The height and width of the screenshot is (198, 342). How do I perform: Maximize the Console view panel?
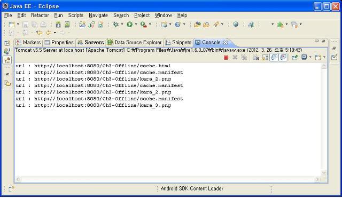click(x=323, y=41)
